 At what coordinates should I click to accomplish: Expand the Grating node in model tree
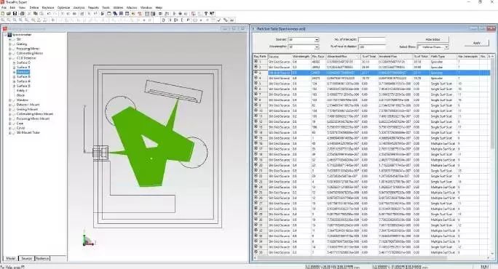10,44
